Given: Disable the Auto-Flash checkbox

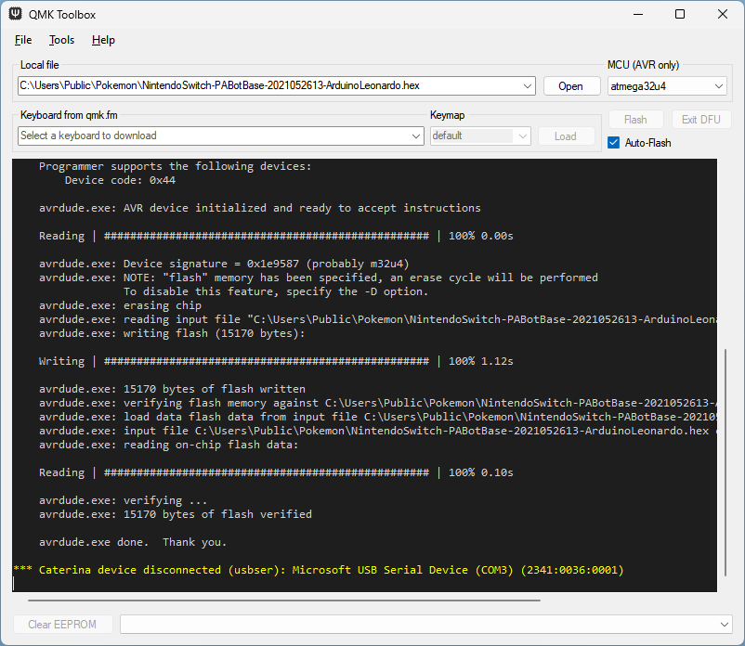Looking at the screenshot, I should pyautogui.click(x=613, y=143).
